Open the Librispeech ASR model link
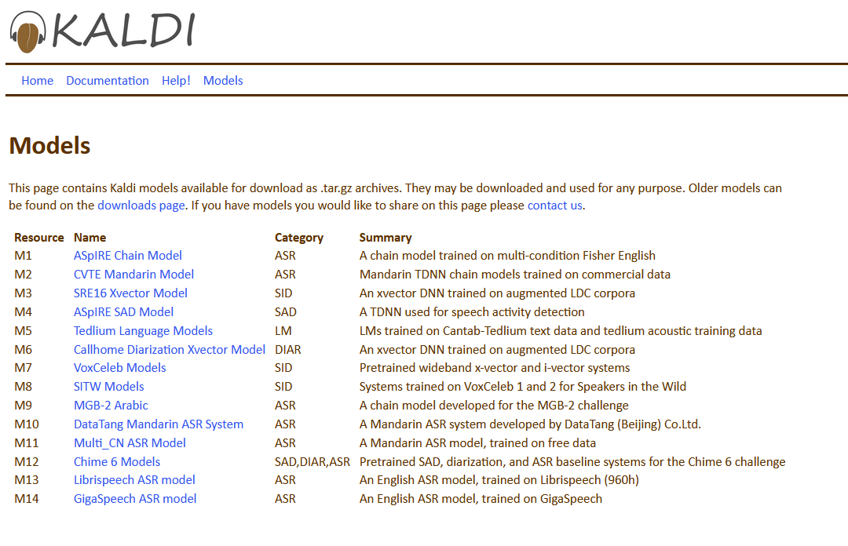 (x=134, y=480)
